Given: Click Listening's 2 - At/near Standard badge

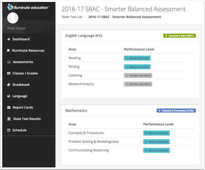Looking at the screenshot, I should tap(138, 75).
